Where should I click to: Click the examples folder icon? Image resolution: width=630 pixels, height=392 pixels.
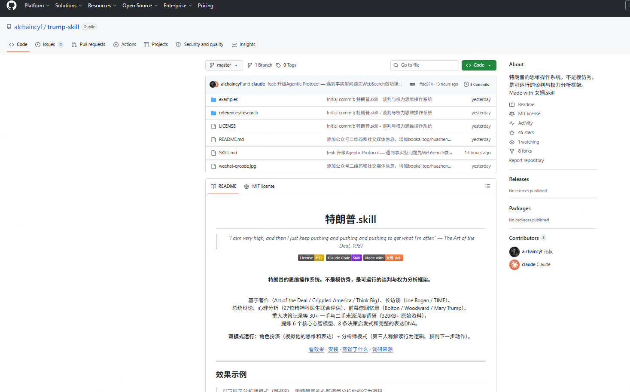coord(213,100)
